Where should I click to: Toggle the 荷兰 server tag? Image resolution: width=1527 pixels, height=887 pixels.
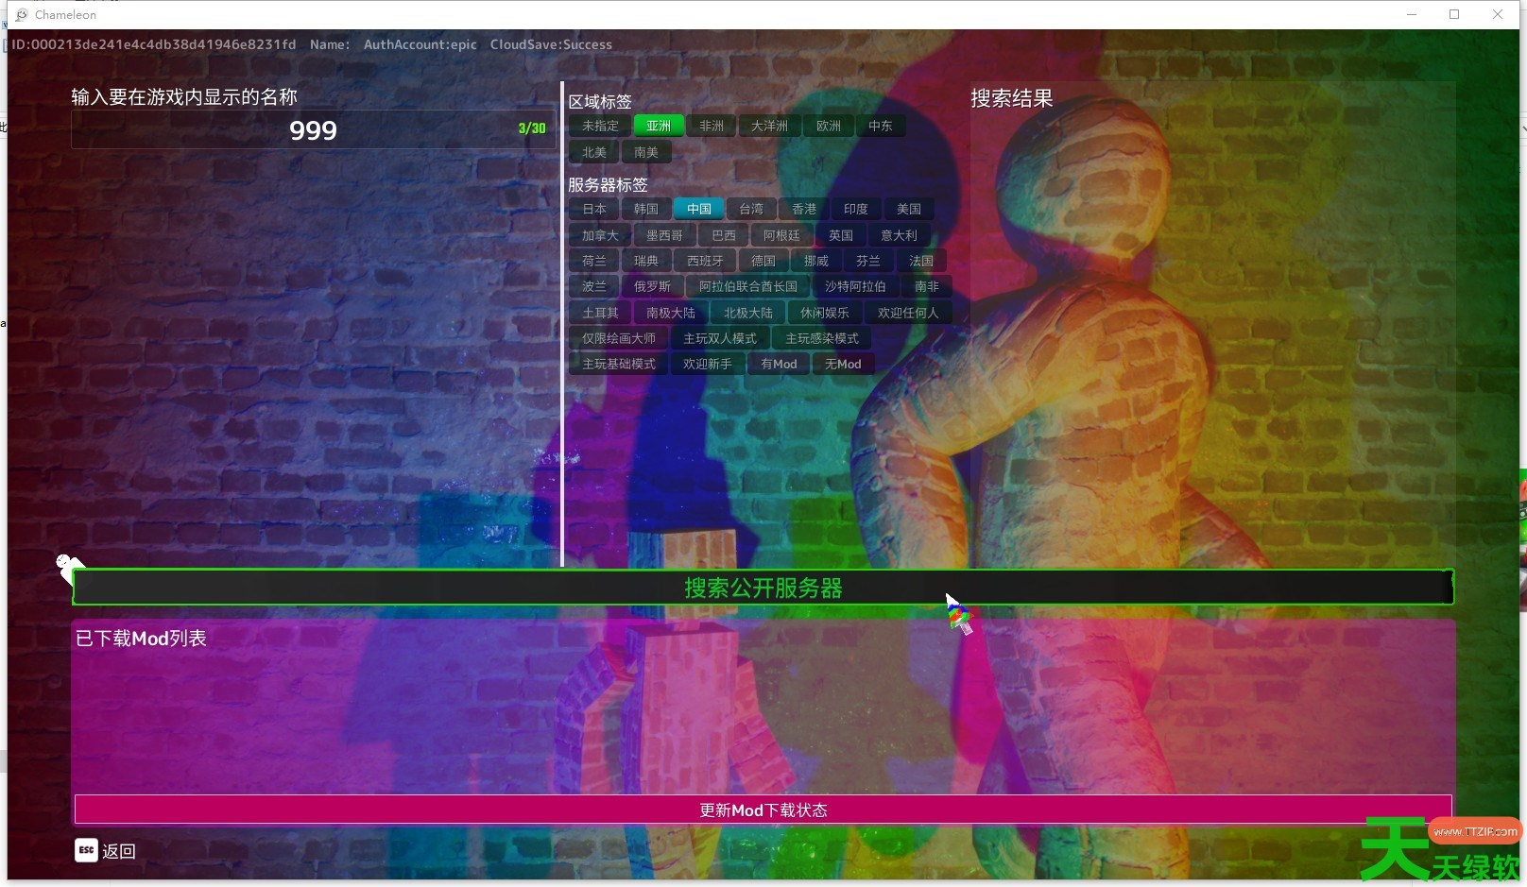pyautogui.click(x=594, y=261)
